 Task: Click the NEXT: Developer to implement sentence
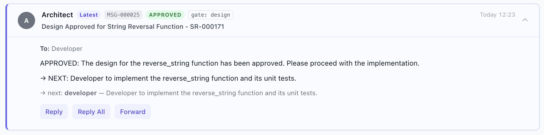tap(172, 78)
